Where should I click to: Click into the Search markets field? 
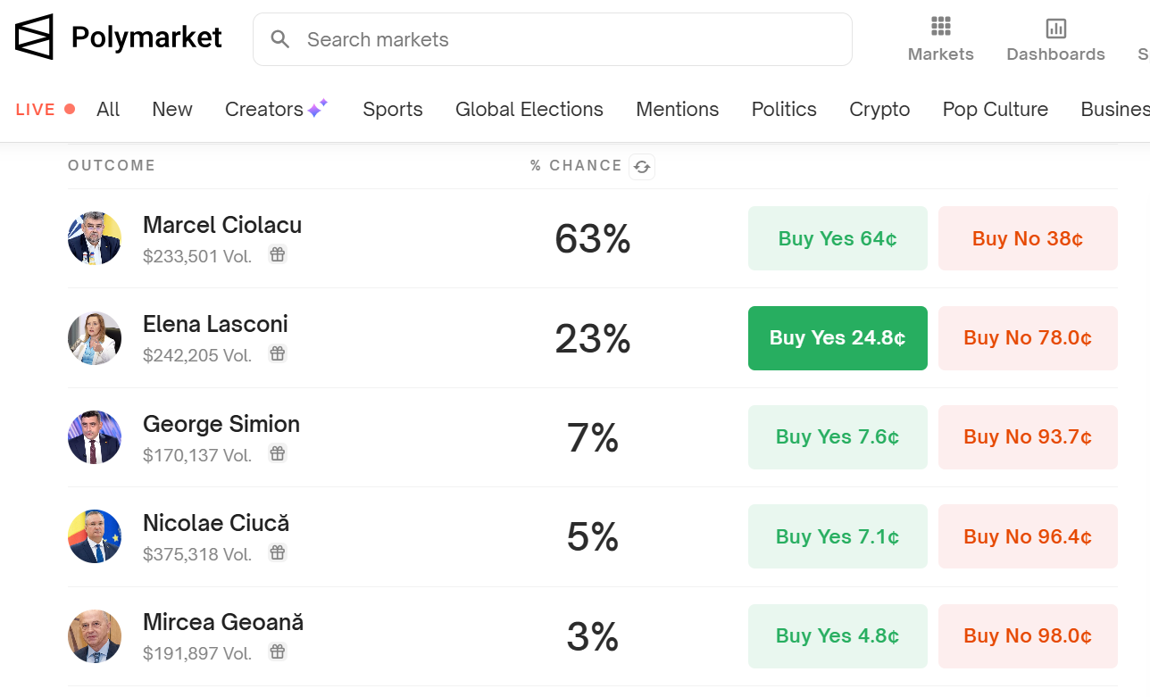click(571, 39)
